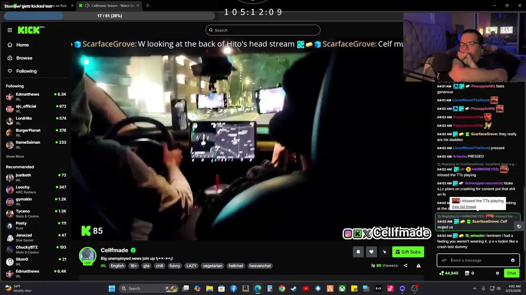Open ItsmeSaiman in the Following list

36,145
